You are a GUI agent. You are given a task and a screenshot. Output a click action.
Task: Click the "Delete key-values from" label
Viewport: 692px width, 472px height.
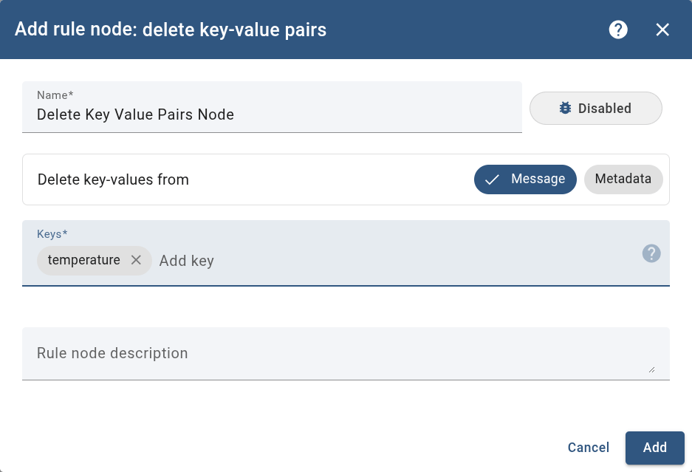(x=113, y=179)
